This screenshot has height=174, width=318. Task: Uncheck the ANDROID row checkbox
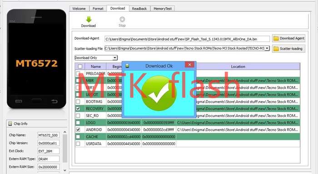pos(78,129)
